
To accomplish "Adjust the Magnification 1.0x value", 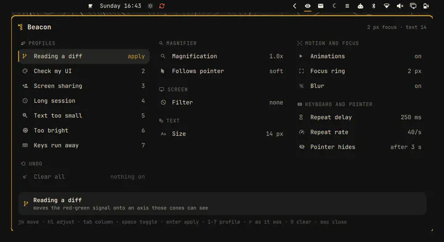I will click(x=276, y=56).
